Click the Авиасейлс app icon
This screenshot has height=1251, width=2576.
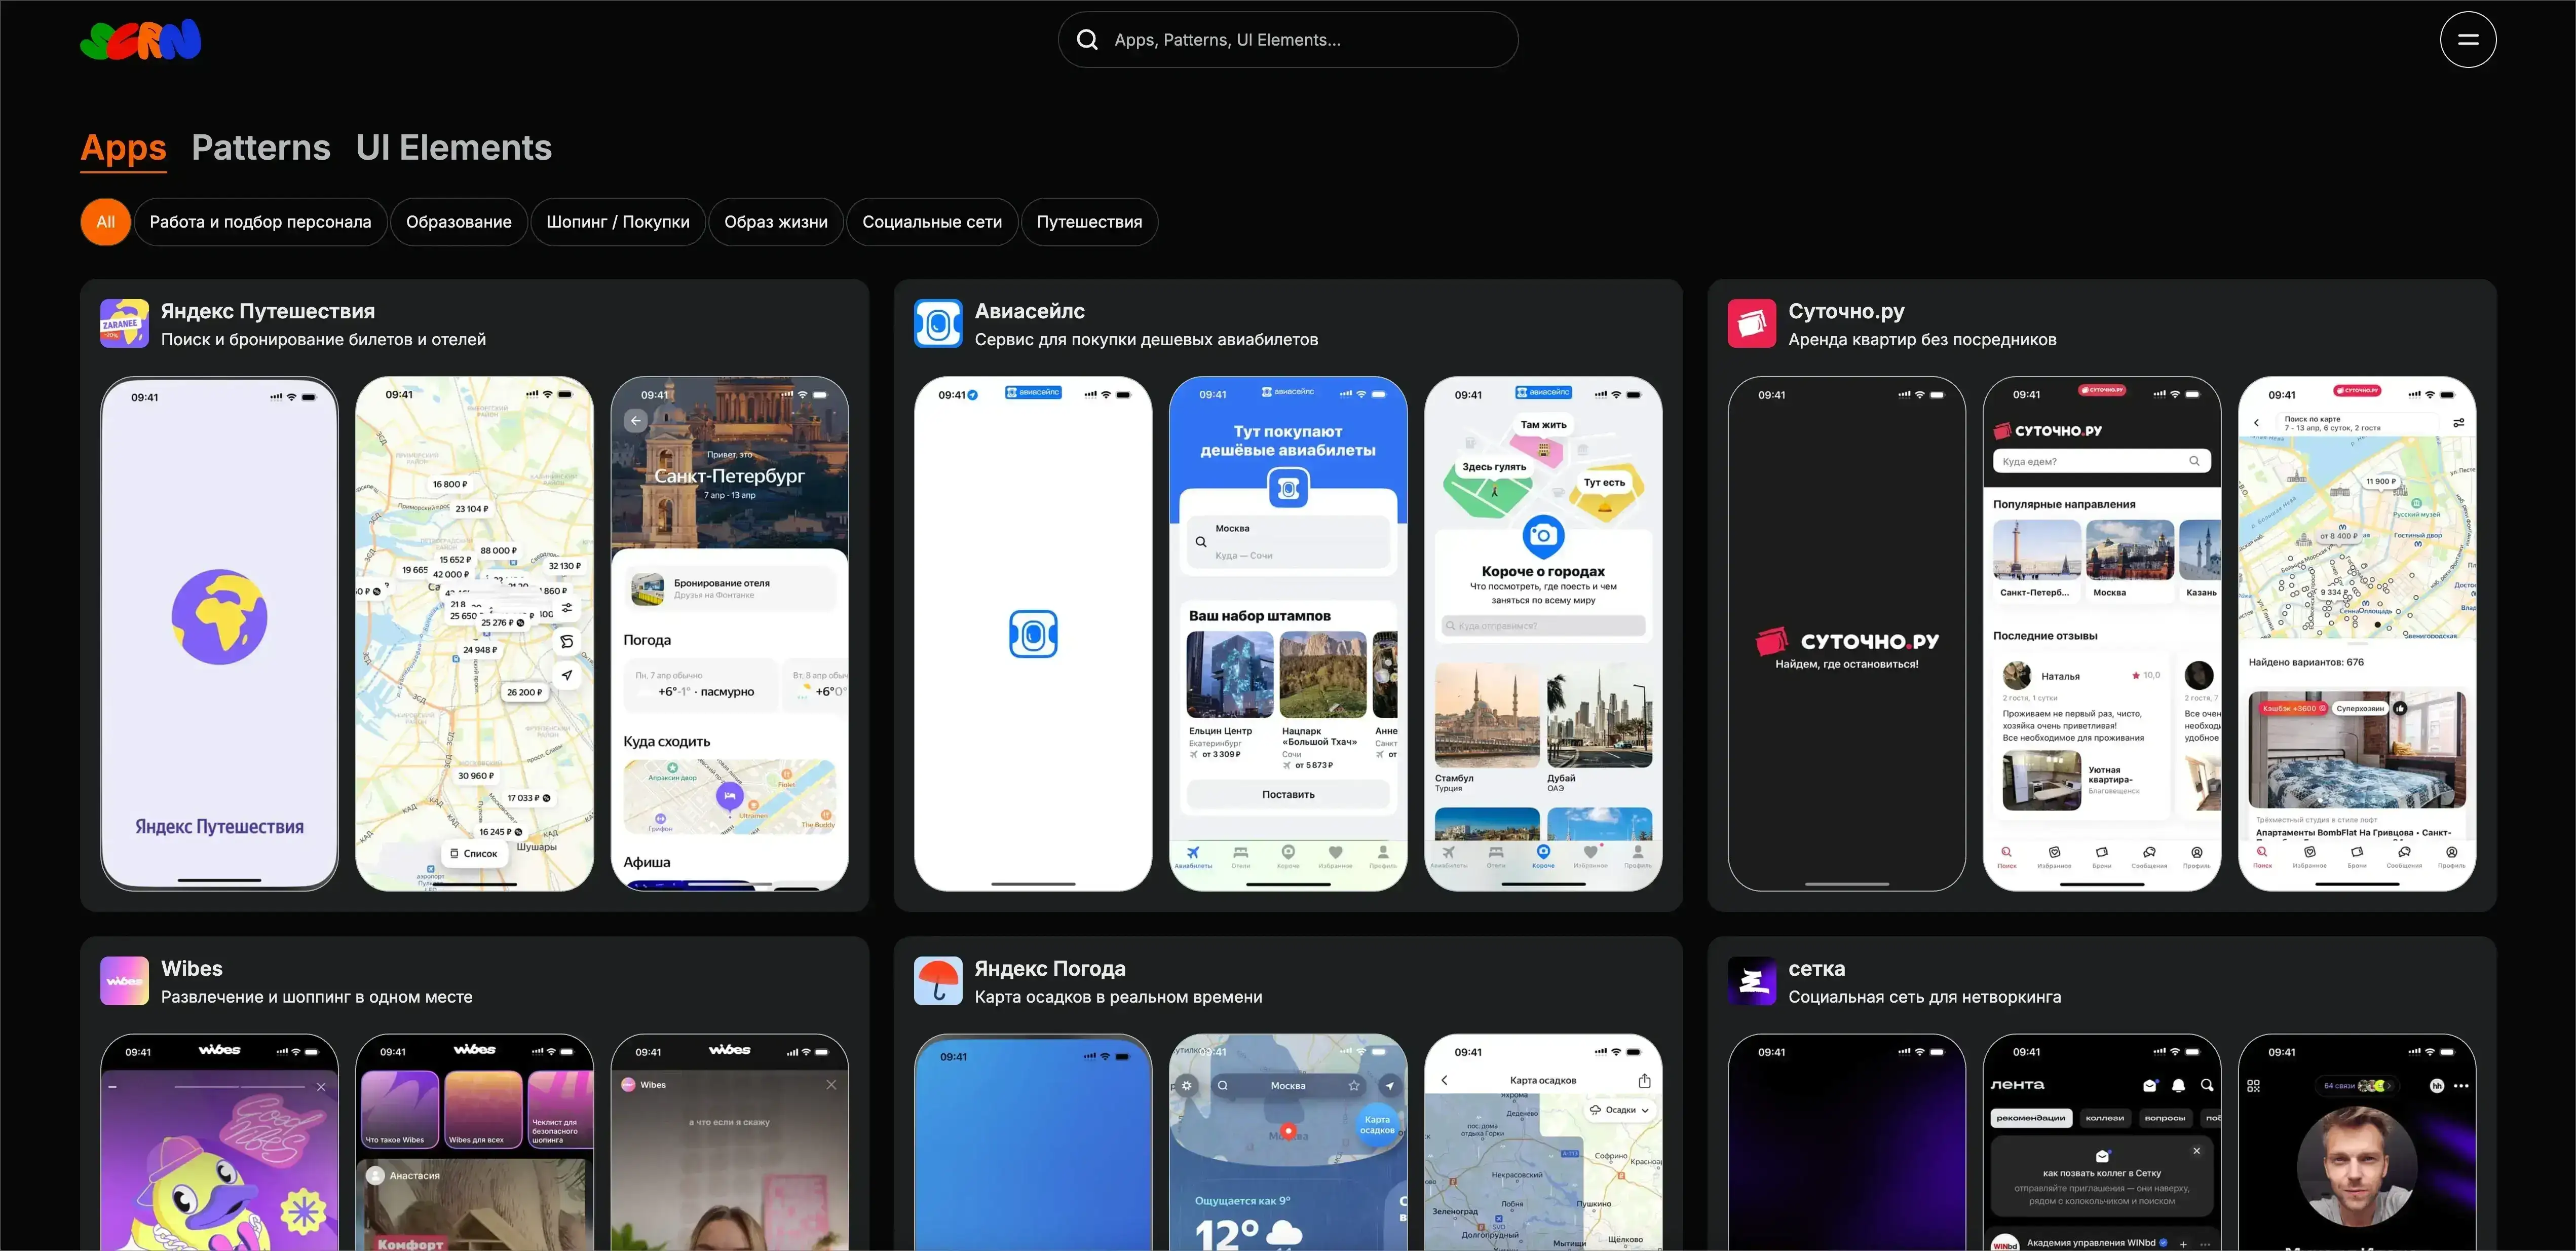tap(938, 324)
